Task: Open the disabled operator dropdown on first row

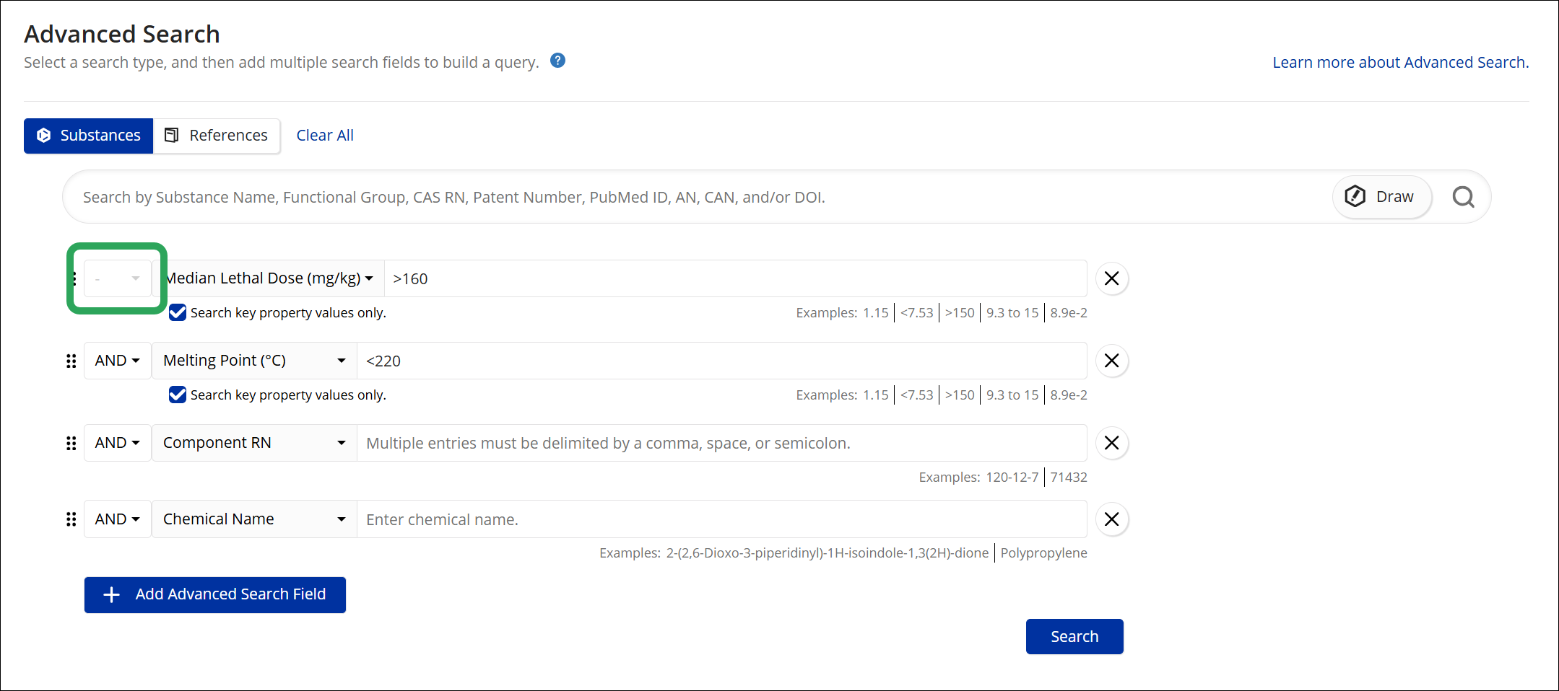Action: pos(118,278)
